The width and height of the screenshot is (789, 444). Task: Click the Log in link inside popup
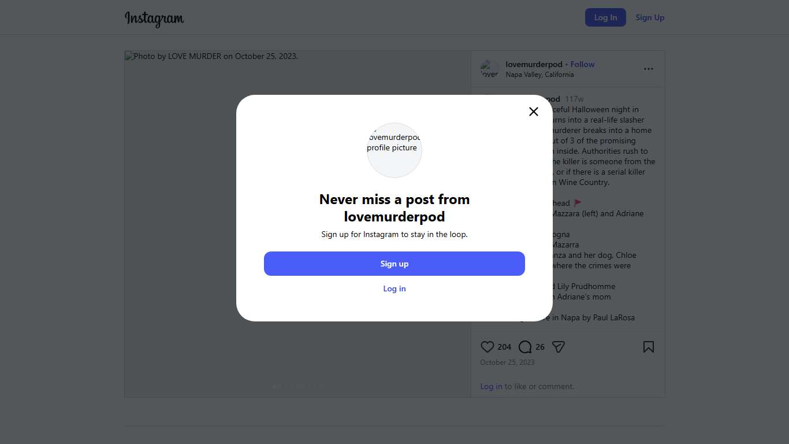(x=394, y=288)
